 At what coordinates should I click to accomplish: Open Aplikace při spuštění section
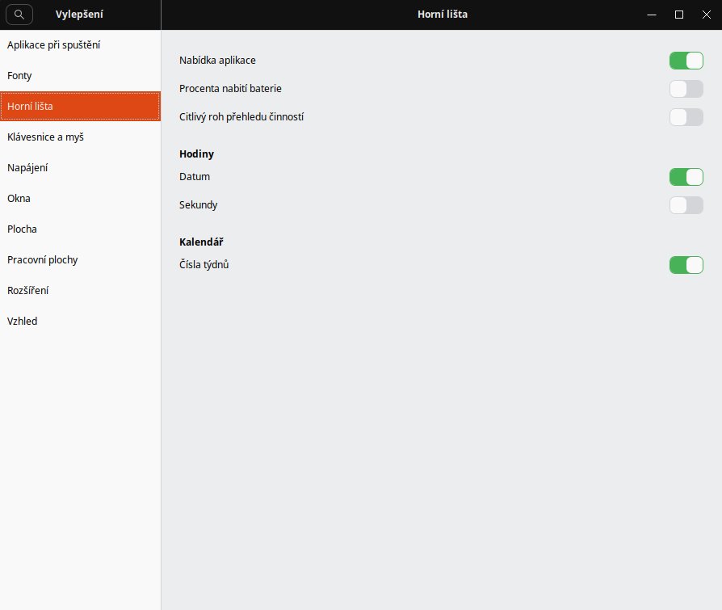point(80,45)
